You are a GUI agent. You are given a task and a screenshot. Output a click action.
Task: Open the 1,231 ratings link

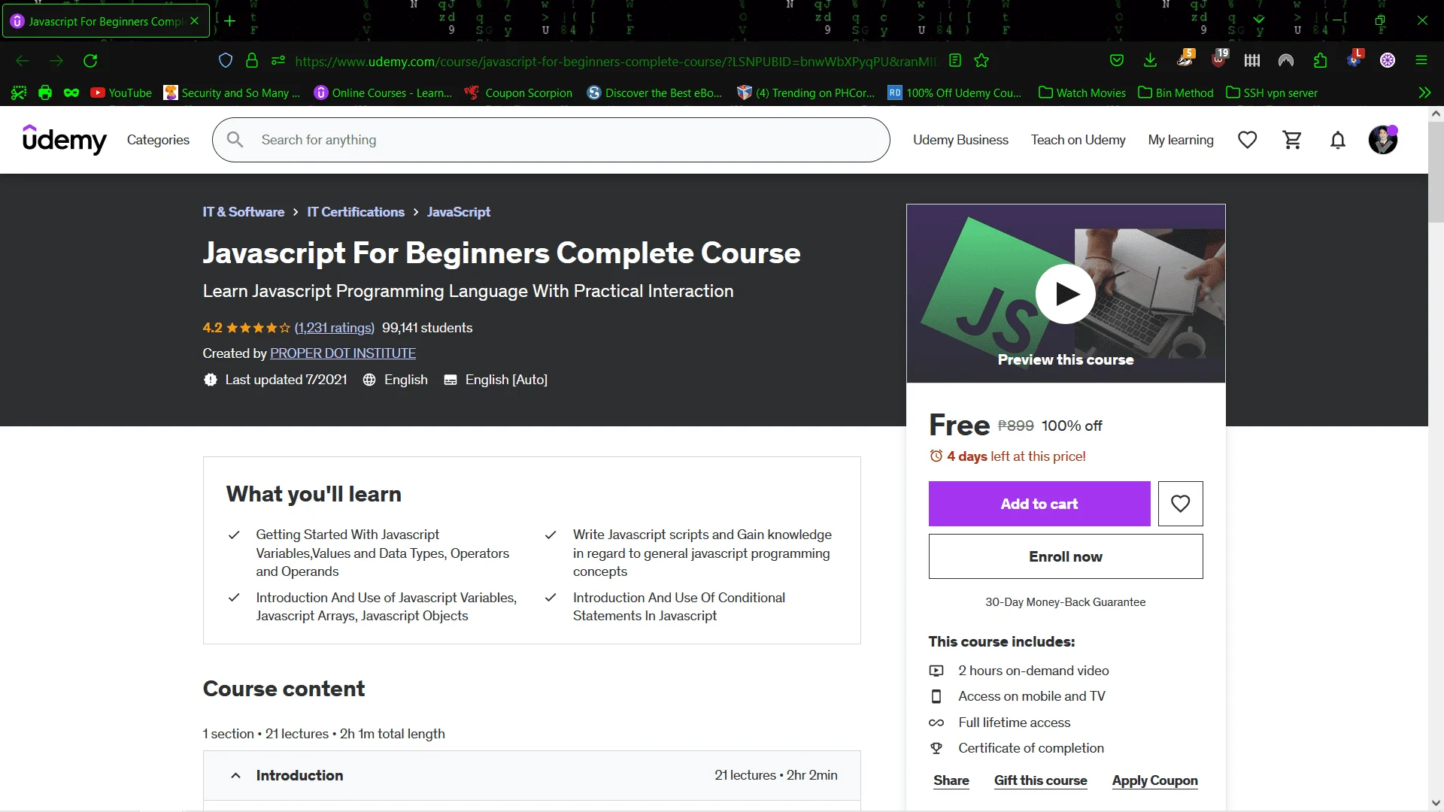(x=335, y=328)
